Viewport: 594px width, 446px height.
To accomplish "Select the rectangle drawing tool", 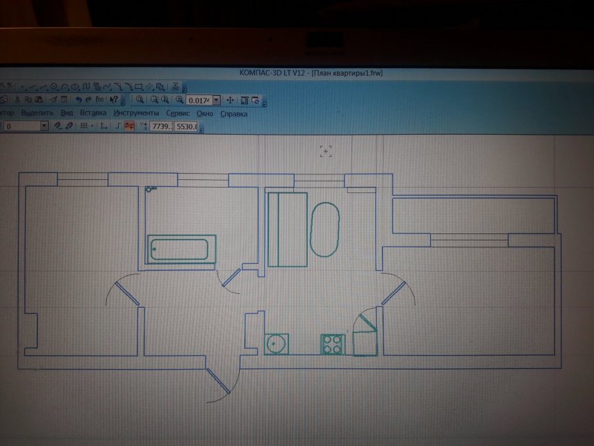I will 139,87.
